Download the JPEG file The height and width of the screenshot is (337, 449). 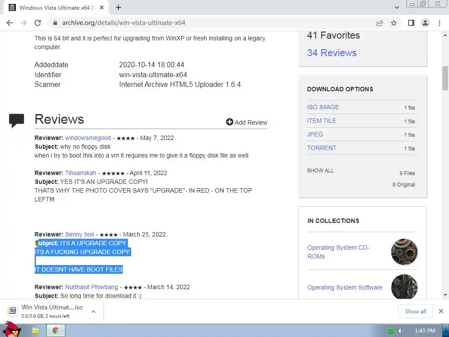[x=315, y=134]
